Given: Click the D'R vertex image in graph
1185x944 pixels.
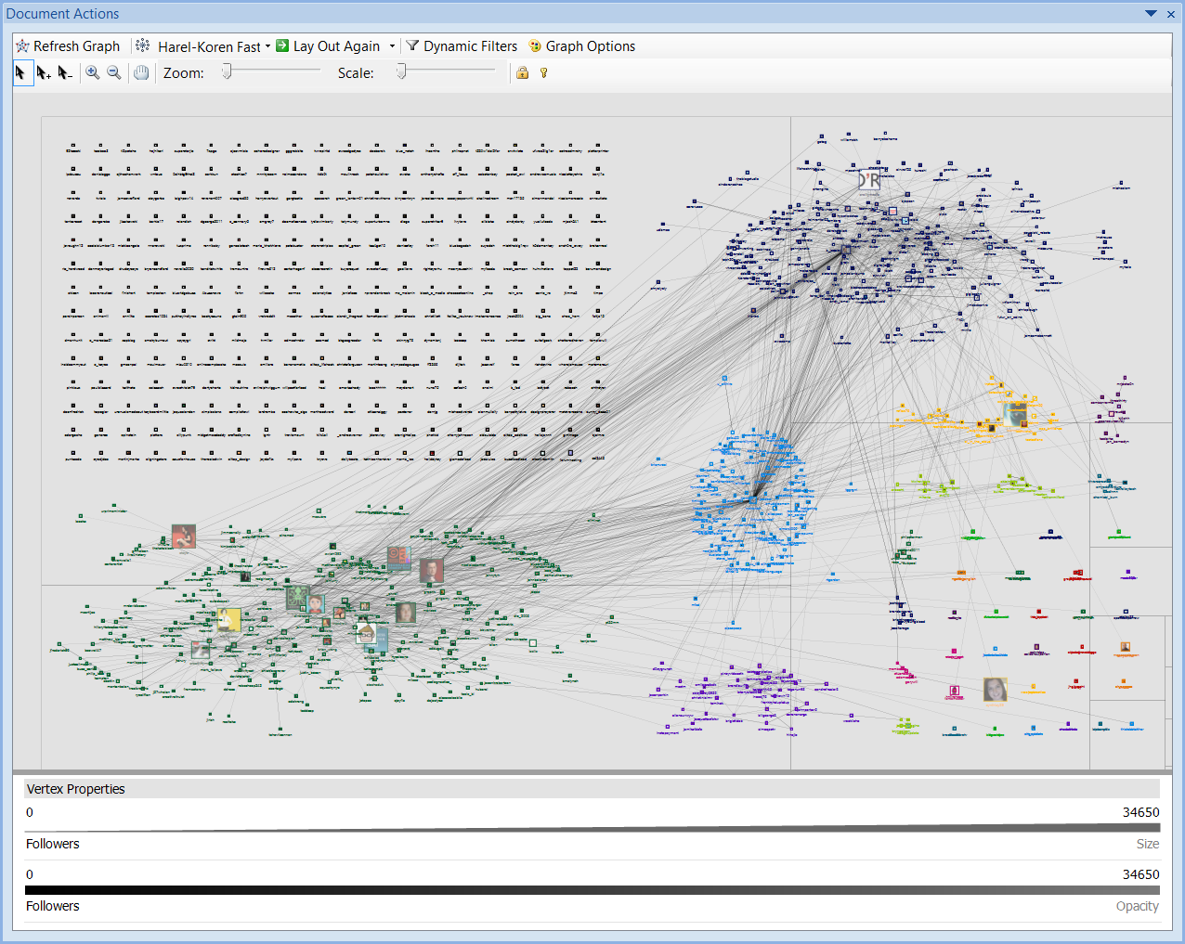Looking at the screenshot, I should (x=868, y=180).
